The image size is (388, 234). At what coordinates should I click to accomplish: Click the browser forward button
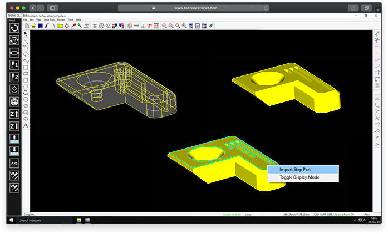pyautogui.click(x=40, y=8)
